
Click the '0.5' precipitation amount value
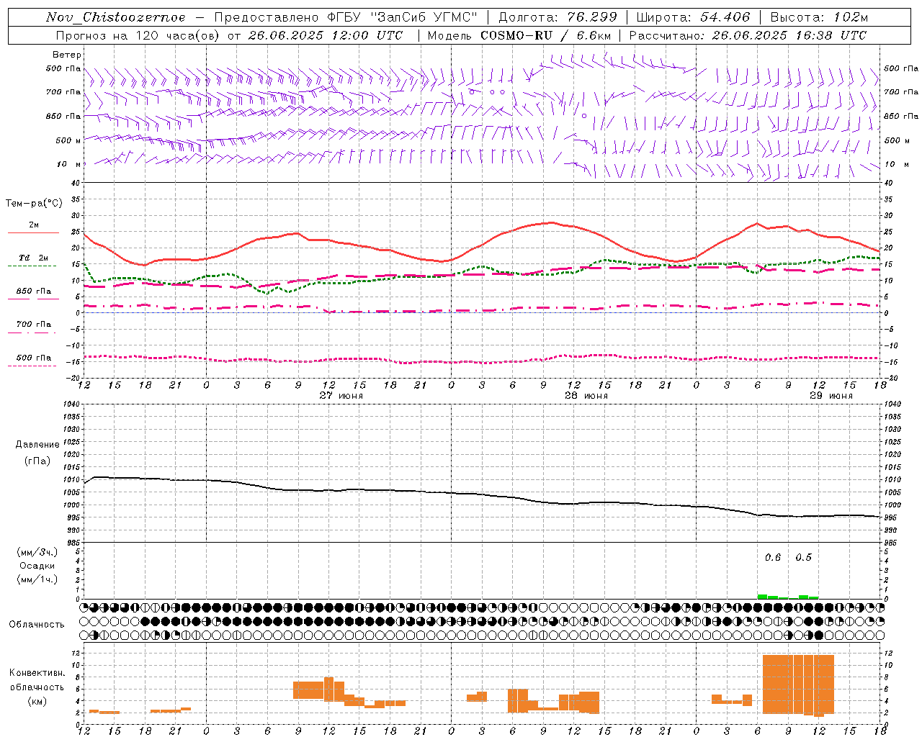point(803,558)
